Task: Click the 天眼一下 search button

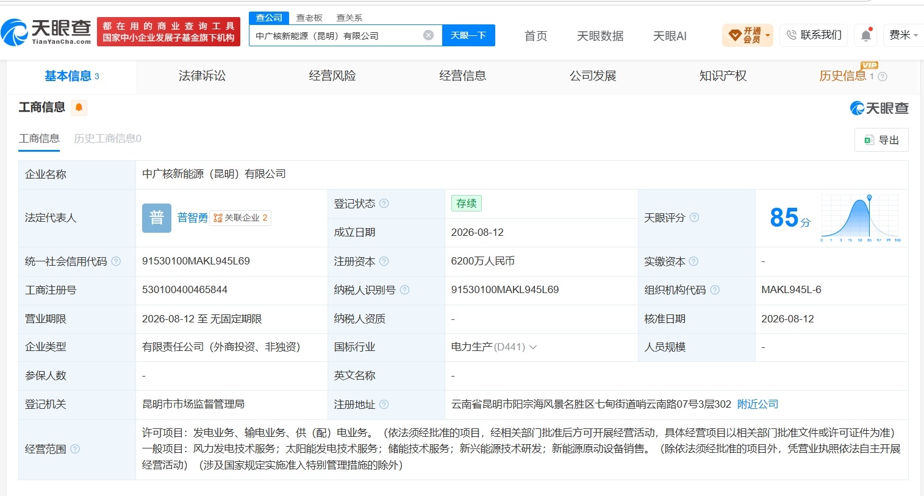Action: click(468, 35)
